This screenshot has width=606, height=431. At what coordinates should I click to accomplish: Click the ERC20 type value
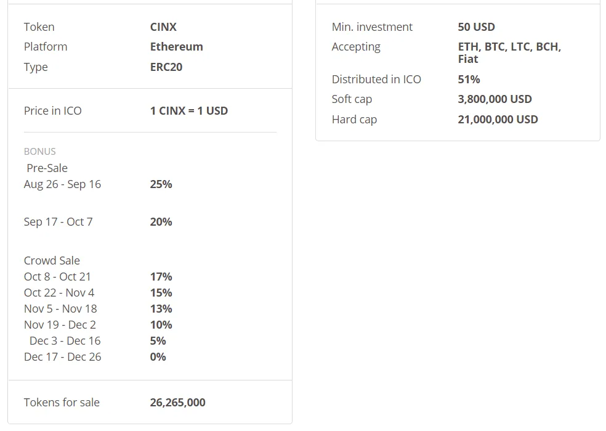(166, 67)
